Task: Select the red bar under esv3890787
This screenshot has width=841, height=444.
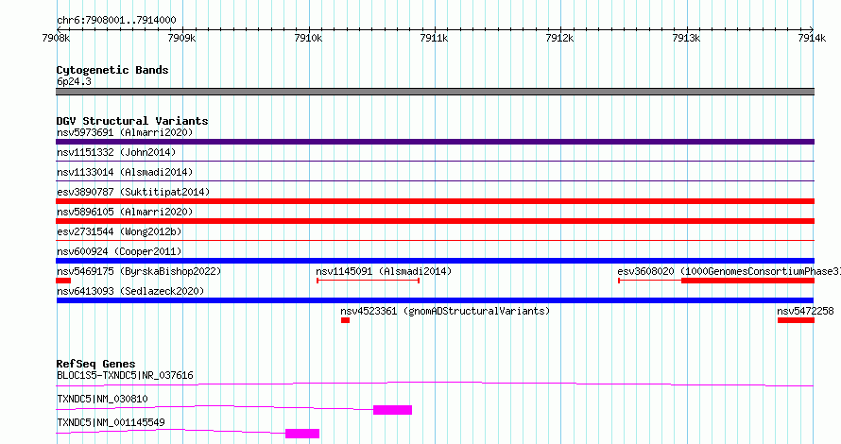Action: [x=435, y=201]
